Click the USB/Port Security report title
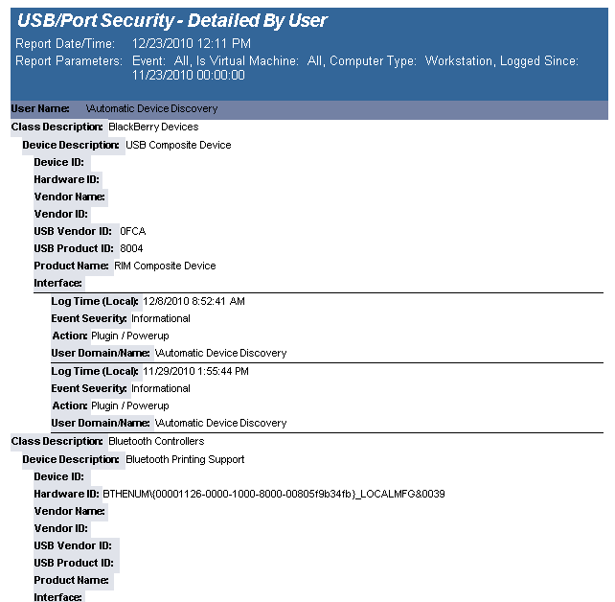Image resolution: width=615 pixels, height=602 pixels. click(x=172, y=20)
